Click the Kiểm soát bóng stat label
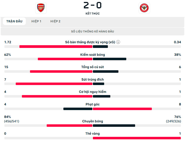Viewport: 185px width, 143px height. point(92,55)
